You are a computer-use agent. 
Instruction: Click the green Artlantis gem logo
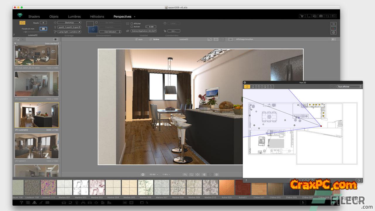[20, 16]
